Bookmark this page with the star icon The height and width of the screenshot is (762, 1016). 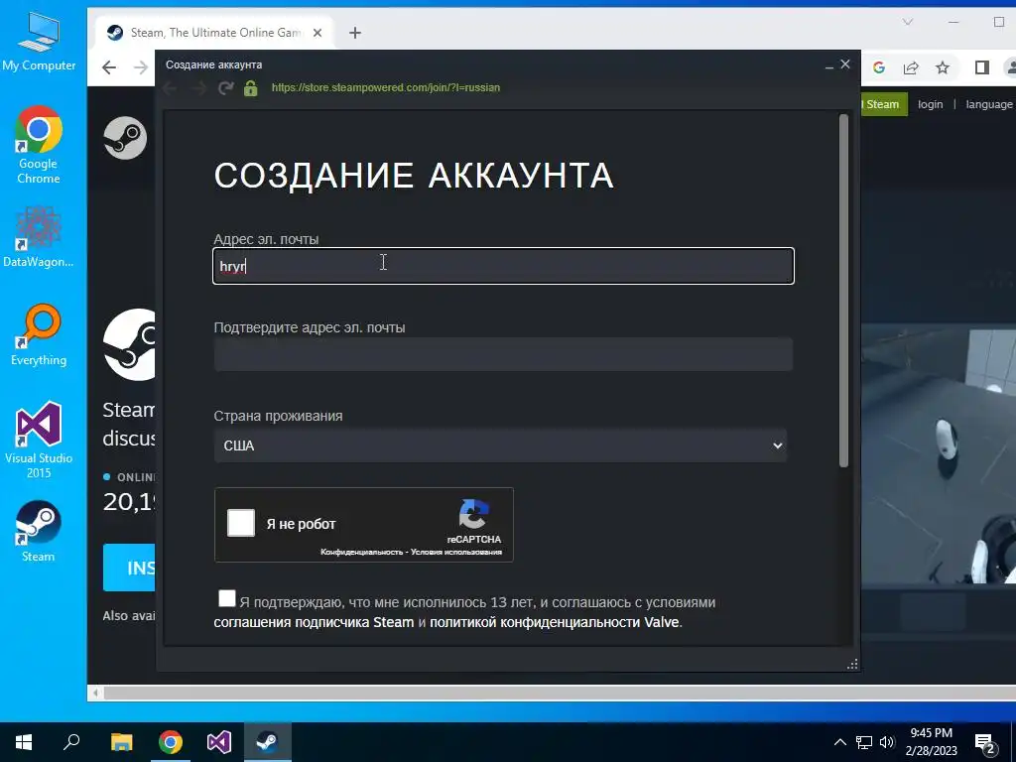point(943,67)
